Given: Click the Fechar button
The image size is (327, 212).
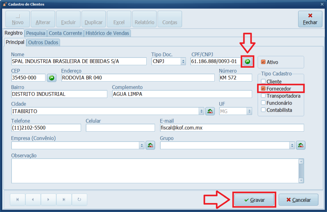Looking at the screenshot, I should [x=310, y=19].
